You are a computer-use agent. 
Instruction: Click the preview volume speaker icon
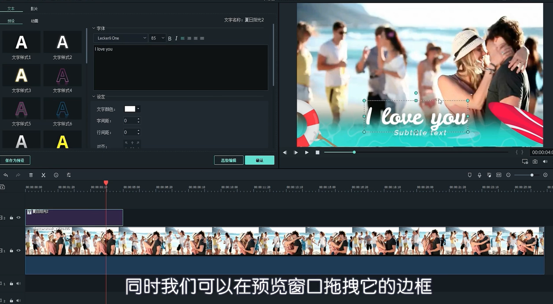[x=545, y=161]
